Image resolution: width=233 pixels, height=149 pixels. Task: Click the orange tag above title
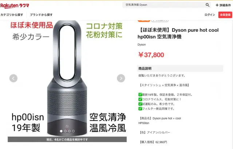point(144,20)
